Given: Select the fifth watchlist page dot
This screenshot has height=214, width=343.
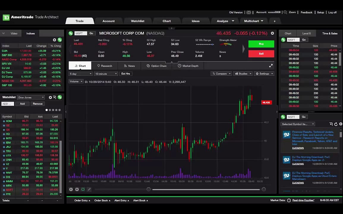Looking at the screenshot, I should [59, 110].
